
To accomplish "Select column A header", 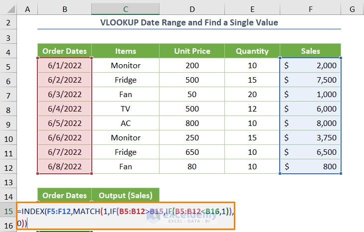I will [x=27, y=9].
